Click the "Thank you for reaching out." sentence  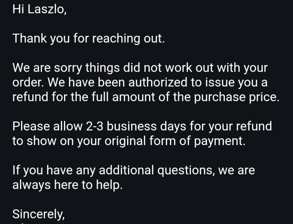(x=89, y=38)
